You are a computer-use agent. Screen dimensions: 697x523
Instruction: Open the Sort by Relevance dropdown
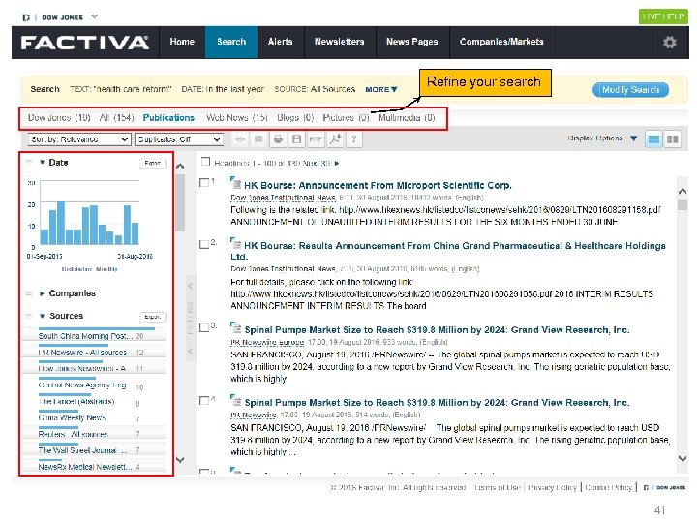click(79, 139)
